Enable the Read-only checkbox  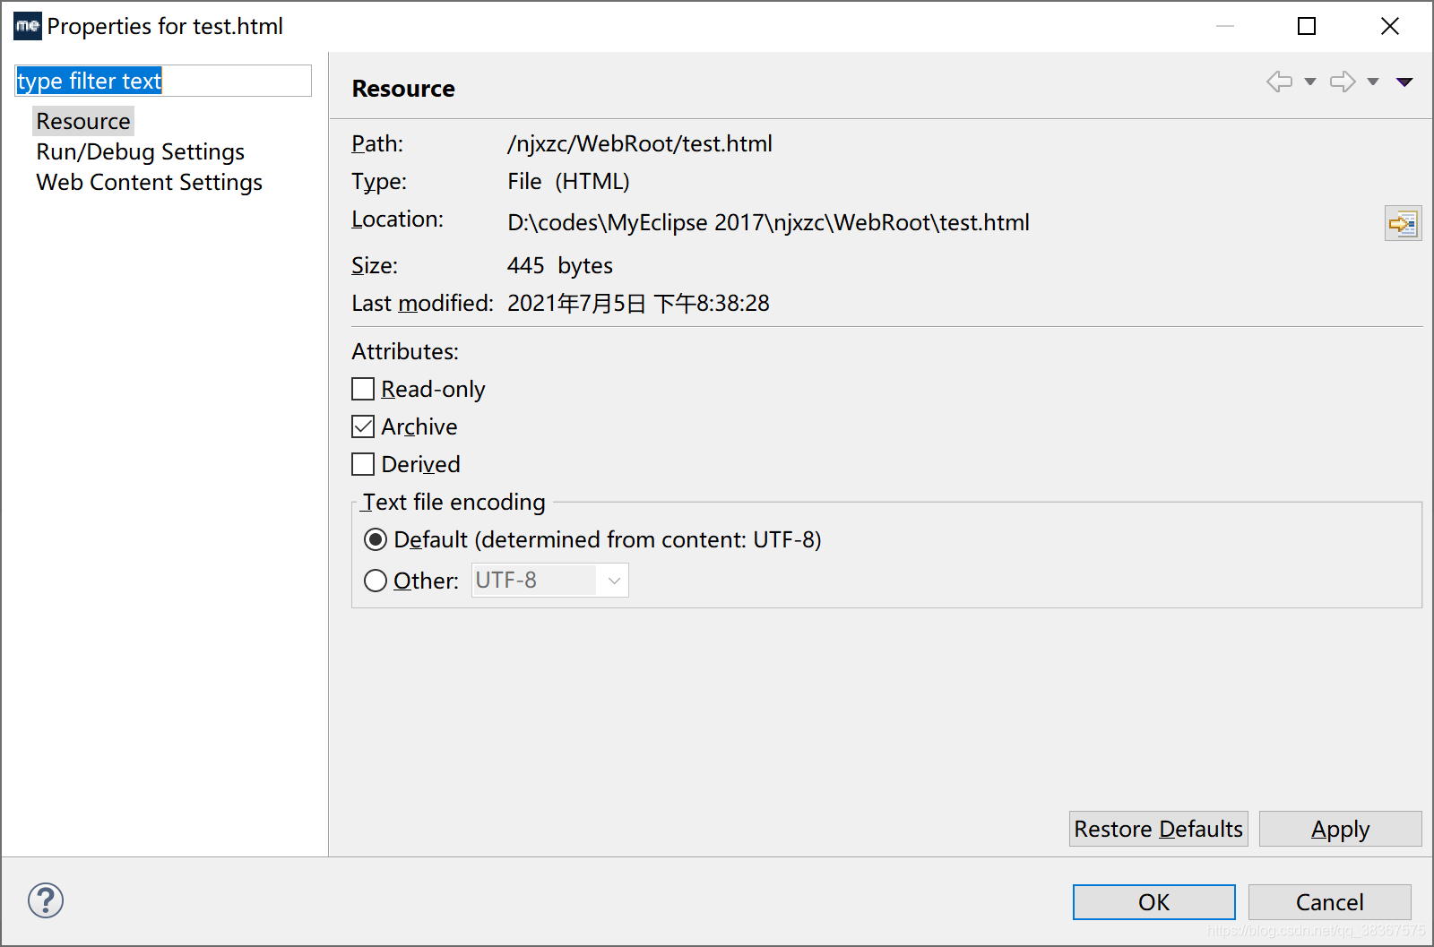pos(363,389)
